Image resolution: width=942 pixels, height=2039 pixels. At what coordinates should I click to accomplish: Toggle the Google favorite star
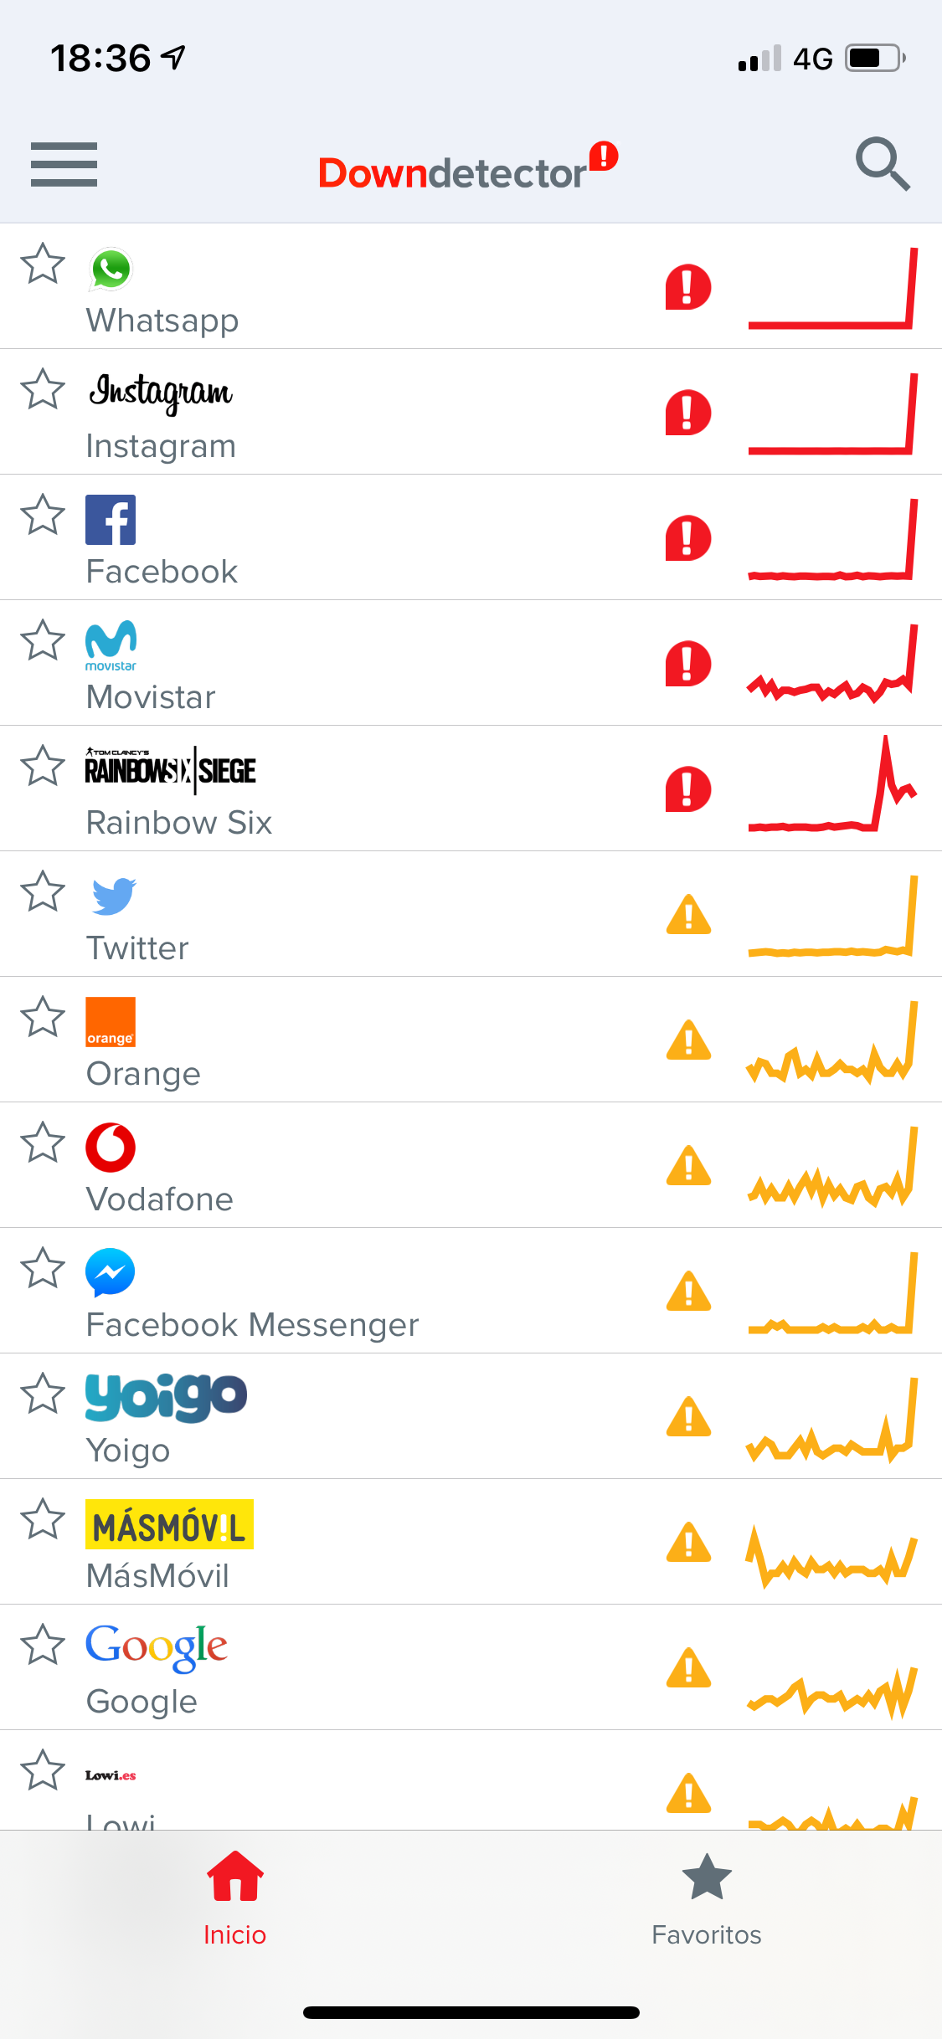[x=43, y=1645]
